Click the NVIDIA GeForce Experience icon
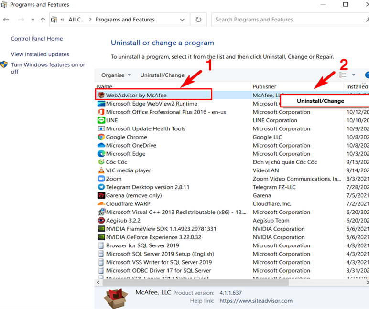This screenshot has height=309, width=369. click(x=101, y=237)
